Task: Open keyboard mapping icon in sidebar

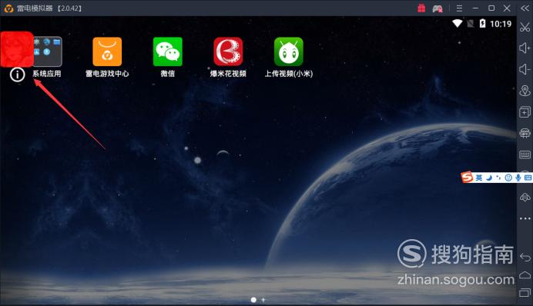Action: click(525, 155)
